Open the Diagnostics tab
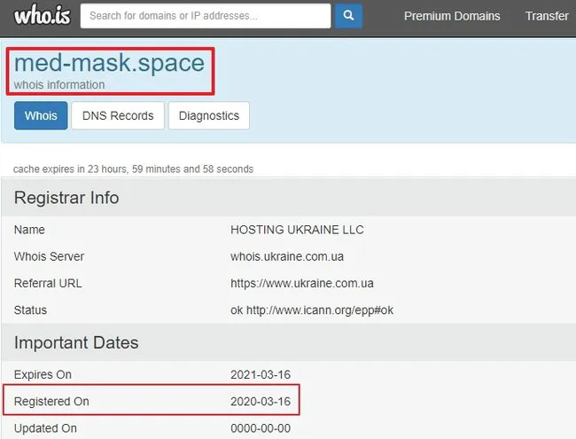The width and height of the screenshot is (576, 439). point(209,115)
